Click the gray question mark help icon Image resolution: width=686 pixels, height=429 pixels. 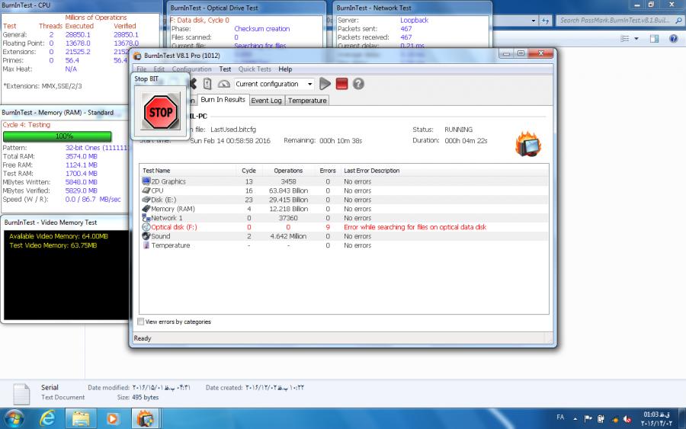[x=358, y=84]
